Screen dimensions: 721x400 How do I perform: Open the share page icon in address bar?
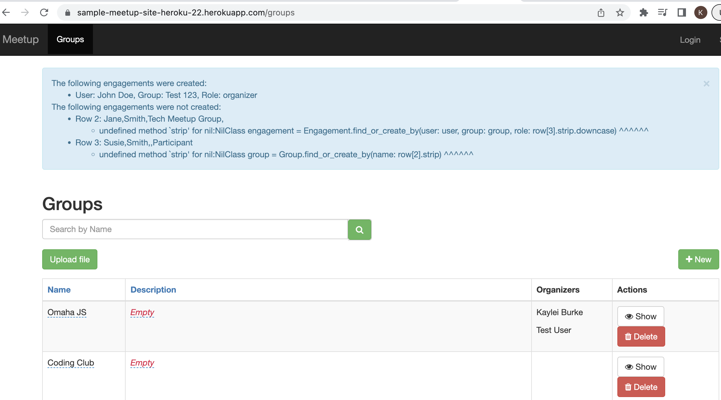pos(601,12)
